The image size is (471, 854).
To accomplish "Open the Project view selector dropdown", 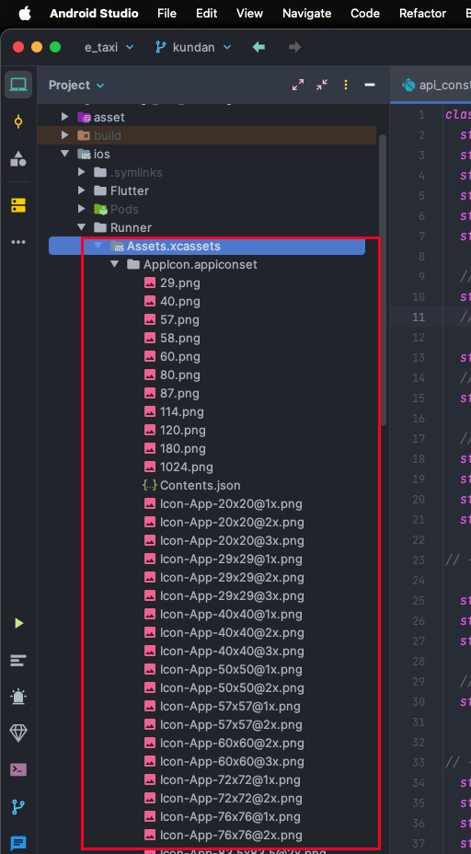I will point(76,85).
